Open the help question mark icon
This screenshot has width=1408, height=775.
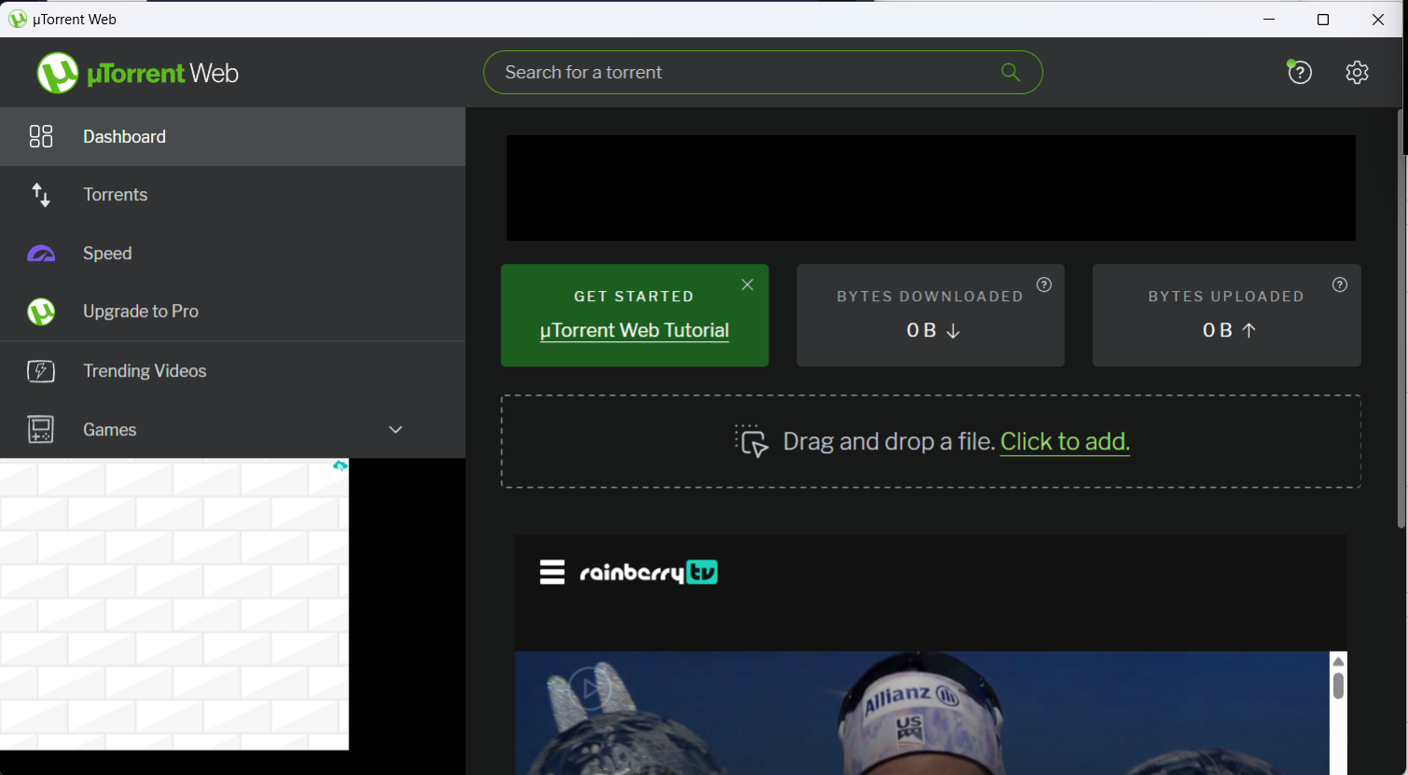click(x=1300, y=72)
